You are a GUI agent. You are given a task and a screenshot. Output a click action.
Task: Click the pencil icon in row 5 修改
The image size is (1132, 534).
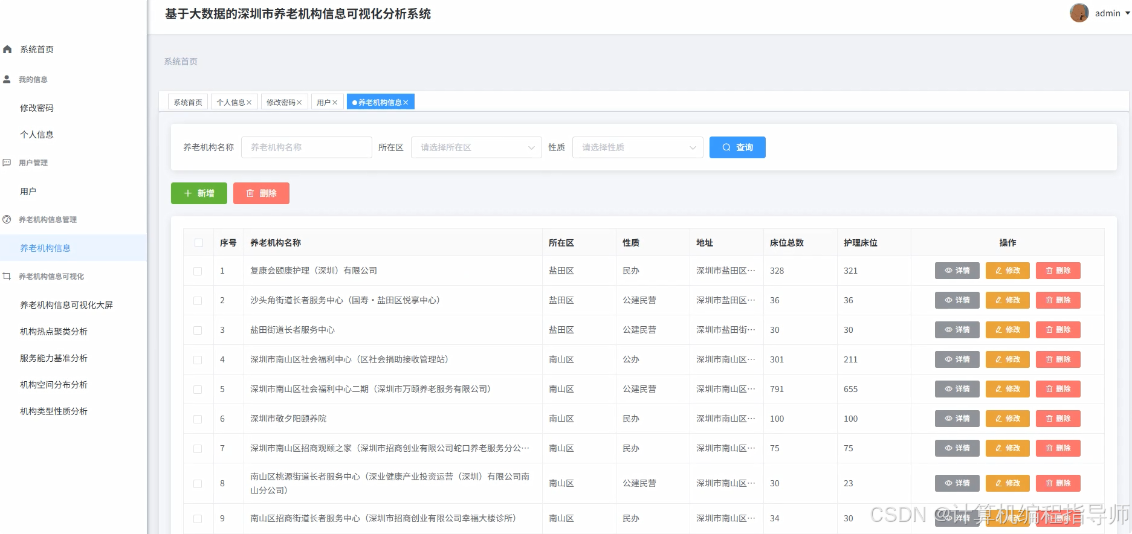[x=999, y=389]
